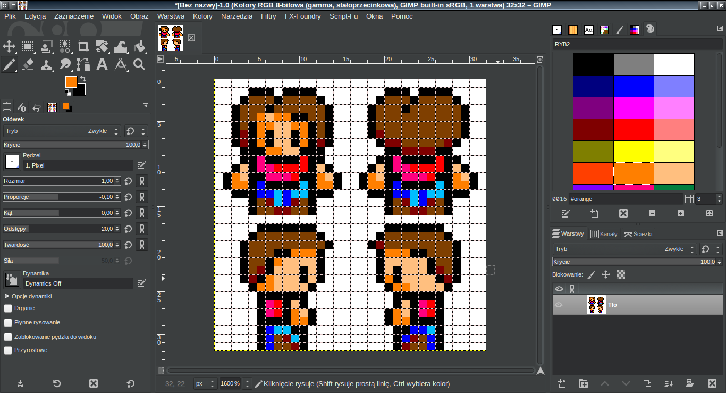The width and height of the screenshot is (726, 393).
Task: Enable the Przyrostowe checkbox
Action: (x=8, y=350)
